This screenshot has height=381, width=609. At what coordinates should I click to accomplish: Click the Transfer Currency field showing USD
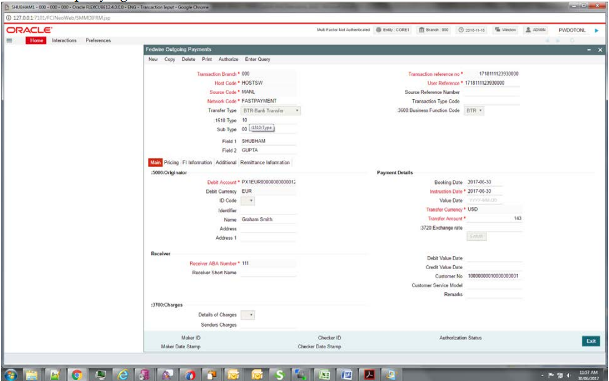coord(494,209)
